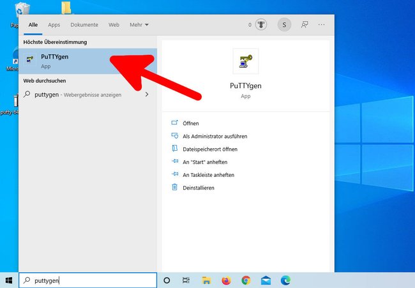Expand the Mehr filter dropdown
415x288 pixels.
pyautogui.click(x=139, y=25)
